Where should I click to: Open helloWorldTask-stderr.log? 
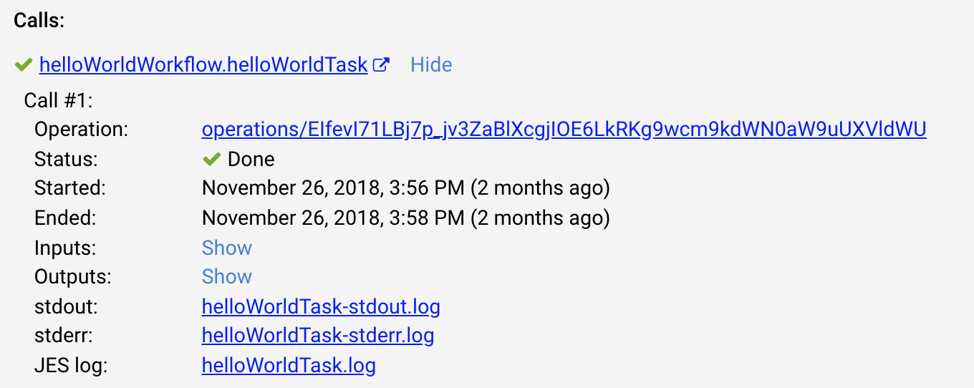coord(318,336)
